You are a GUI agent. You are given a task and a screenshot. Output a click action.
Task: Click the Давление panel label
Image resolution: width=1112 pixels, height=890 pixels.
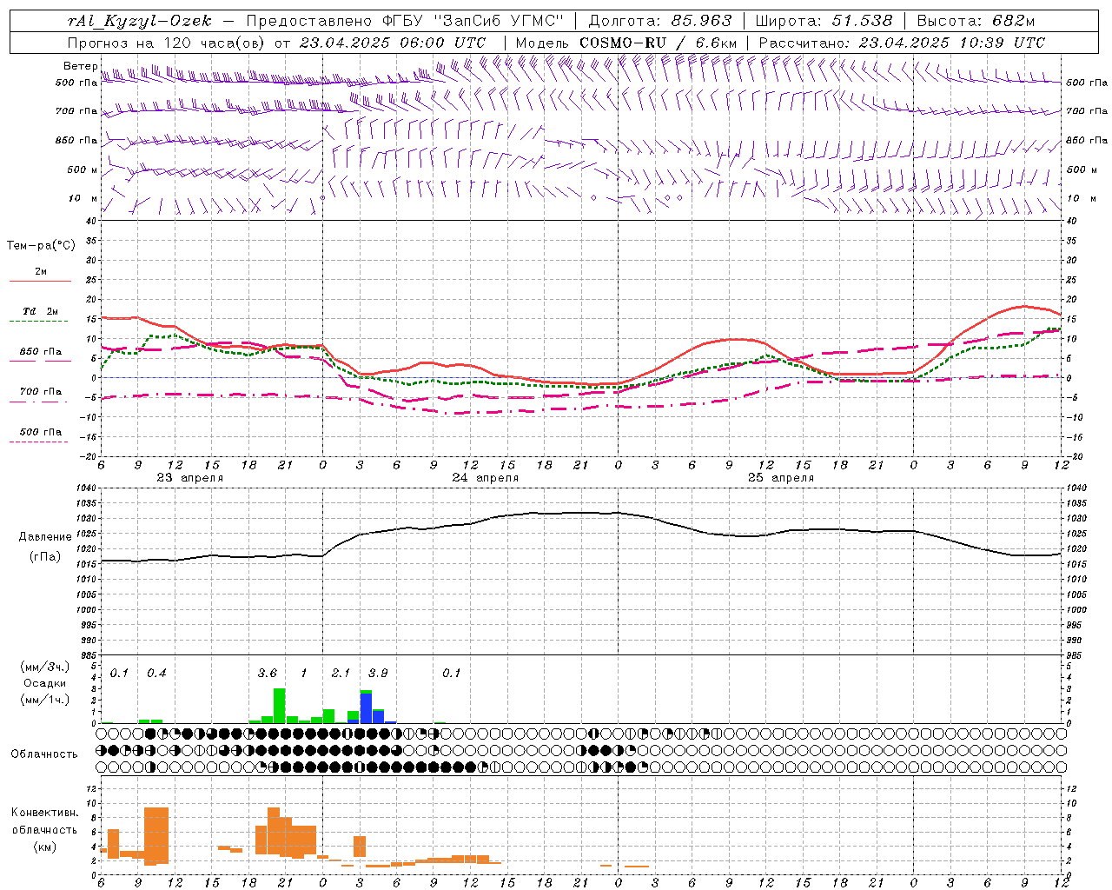[45, 537]
